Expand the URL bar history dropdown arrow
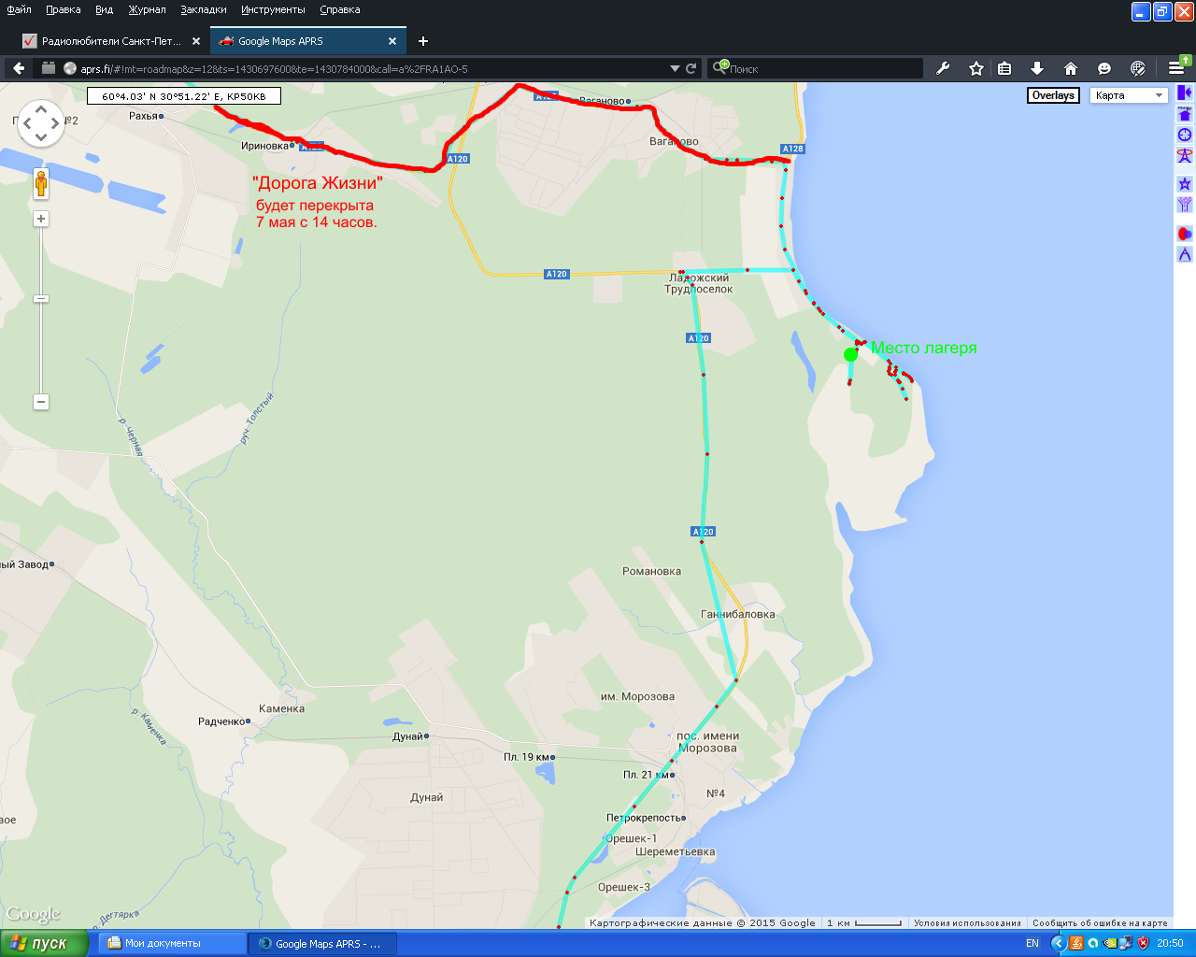1196x957 pixels. 675,68
